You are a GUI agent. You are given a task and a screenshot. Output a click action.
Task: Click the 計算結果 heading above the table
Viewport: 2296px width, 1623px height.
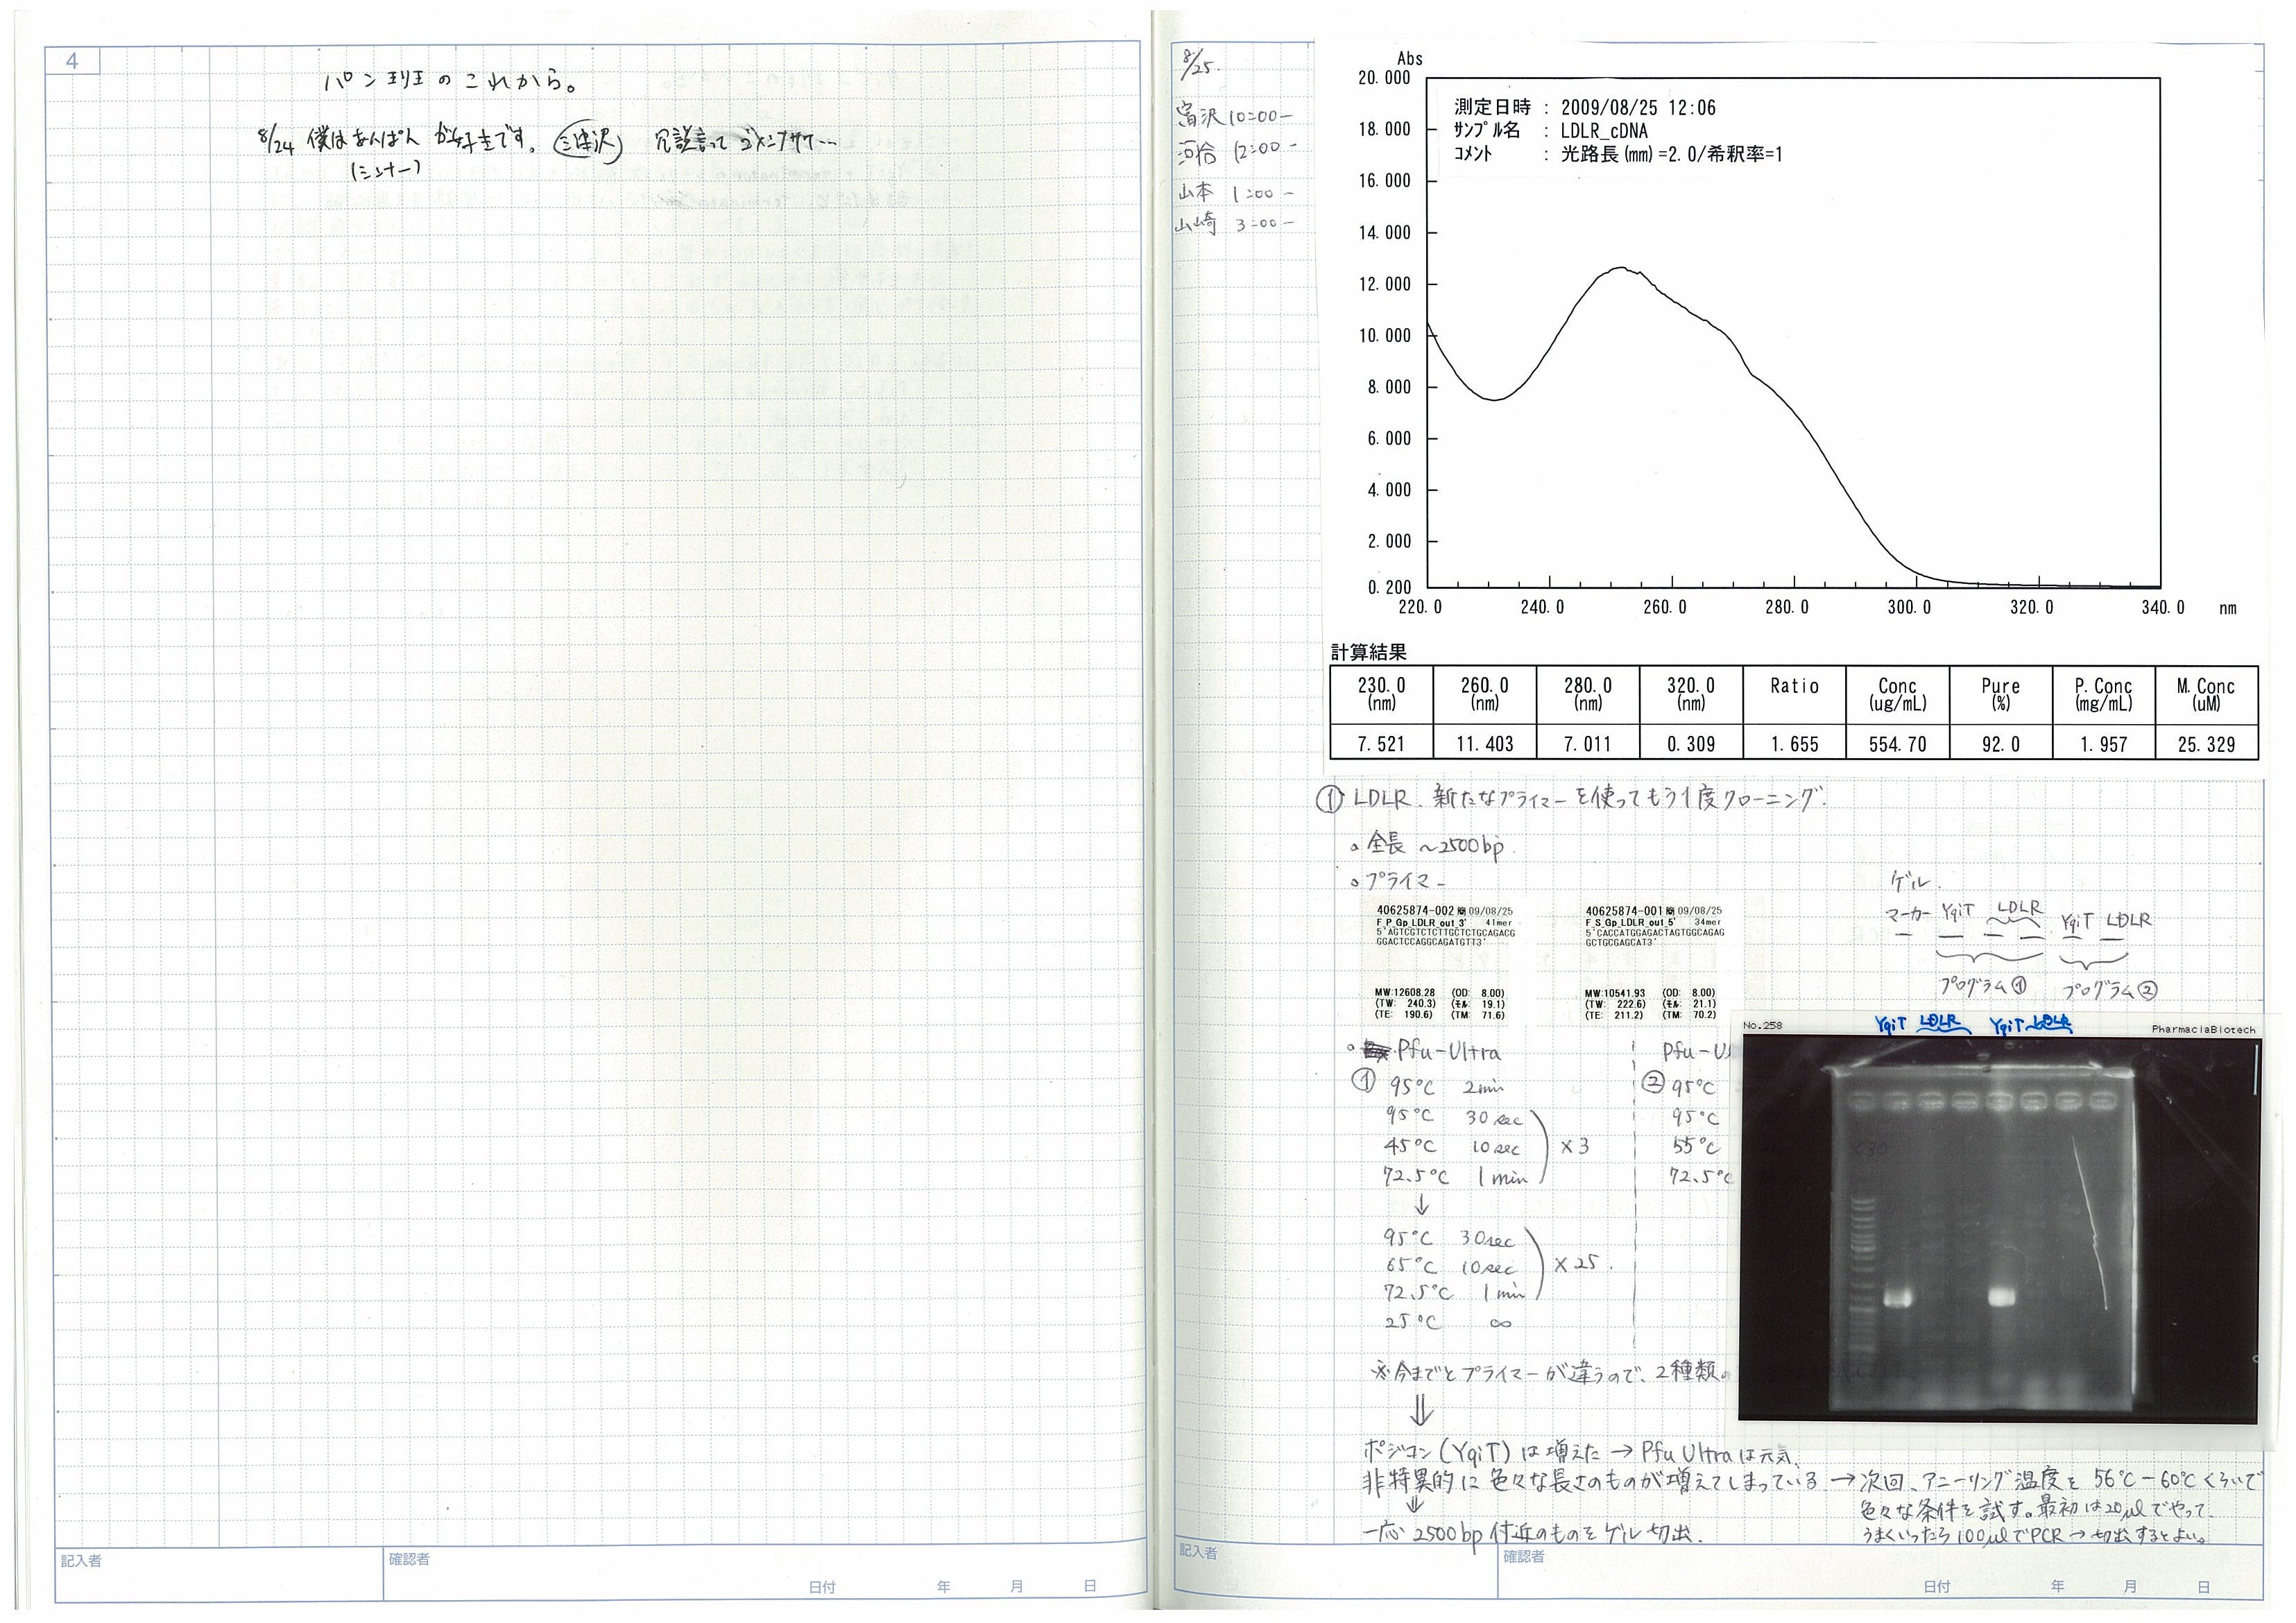tap(1368, 652)
